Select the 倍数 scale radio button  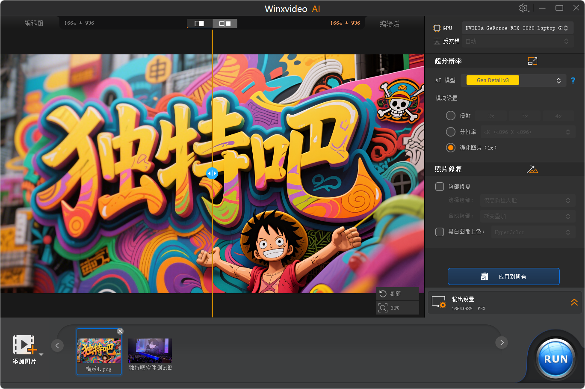pos(450,116)
